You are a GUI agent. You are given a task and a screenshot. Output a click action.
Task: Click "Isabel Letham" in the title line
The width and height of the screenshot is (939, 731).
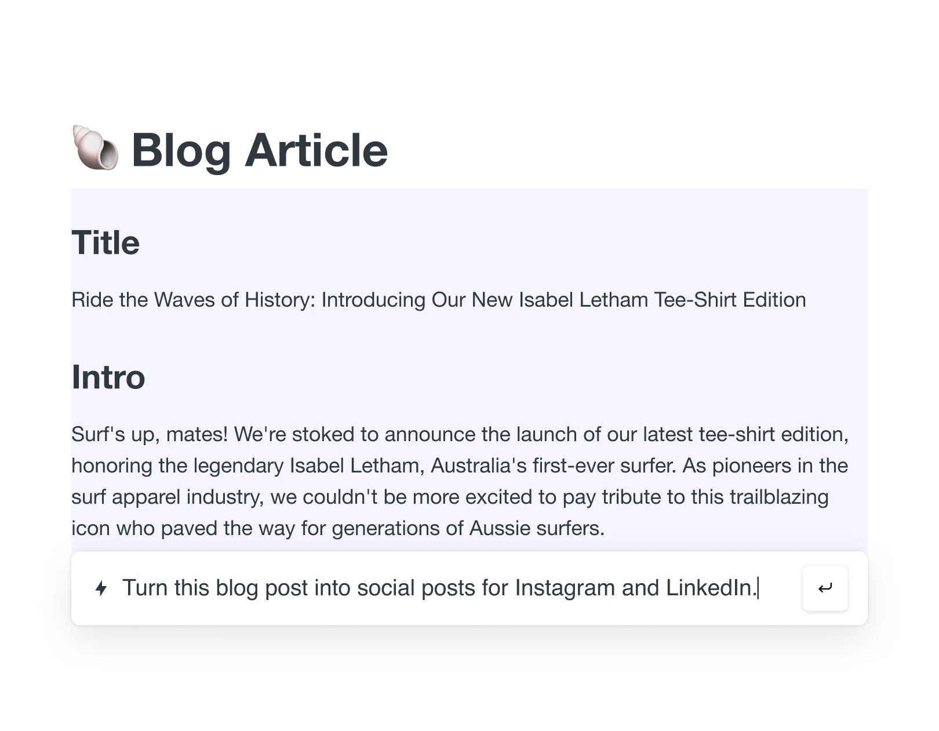point(583,300)
